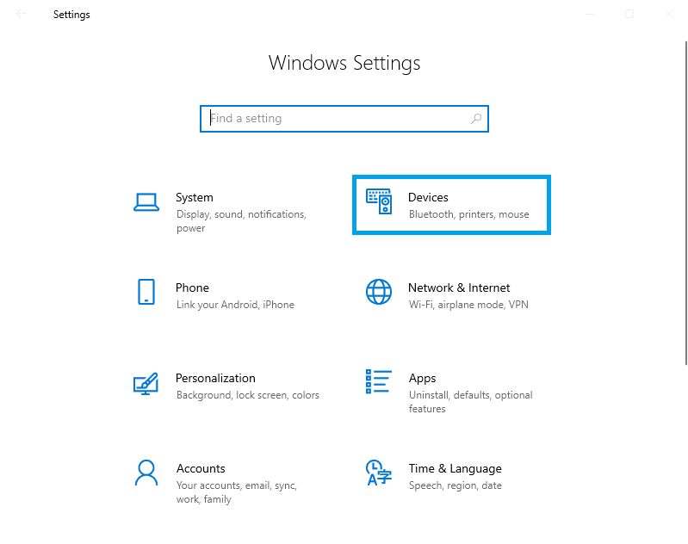Click 'Background, lock screen, colors' text
The width and height of the screenshot is (688, 544).
tap(247, 395)
